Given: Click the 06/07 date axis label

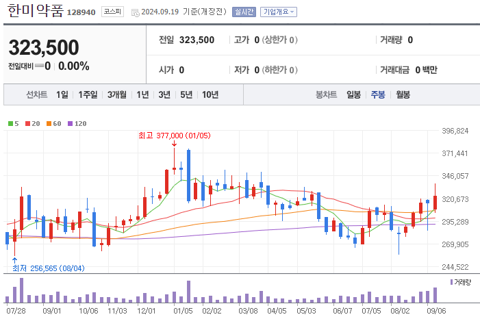Looking at the screenshot, I should click(x=342, y=311).
